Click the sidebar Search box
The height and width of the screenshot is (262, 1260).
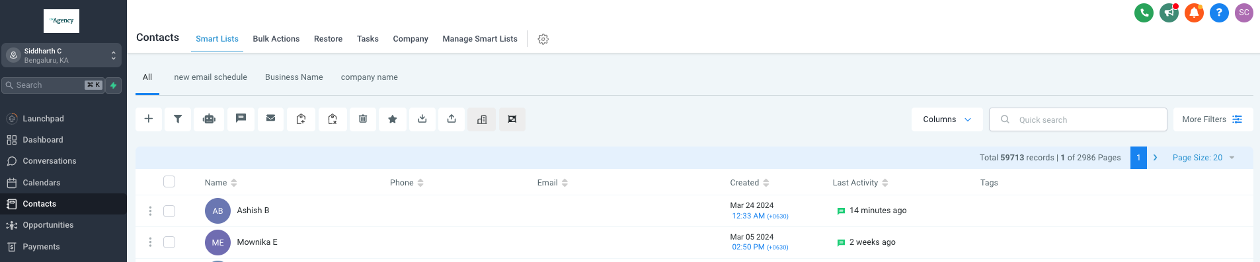[x=53, y=85]
